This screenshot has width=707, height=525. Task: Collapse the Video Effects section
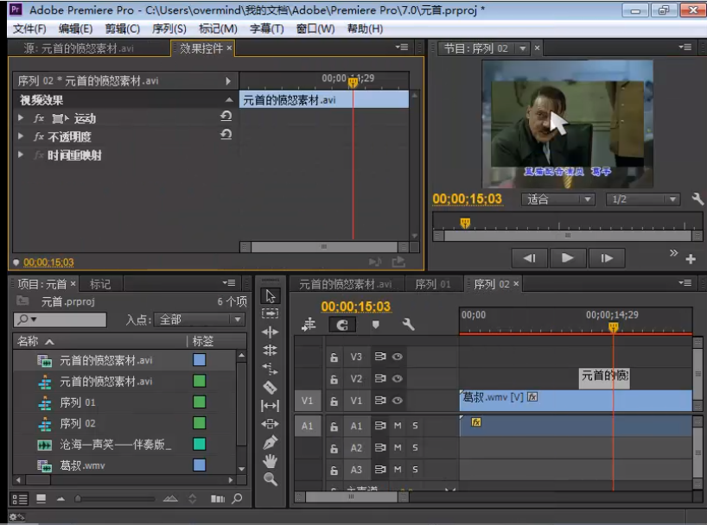pyautogui.click(x=230, y=99)
